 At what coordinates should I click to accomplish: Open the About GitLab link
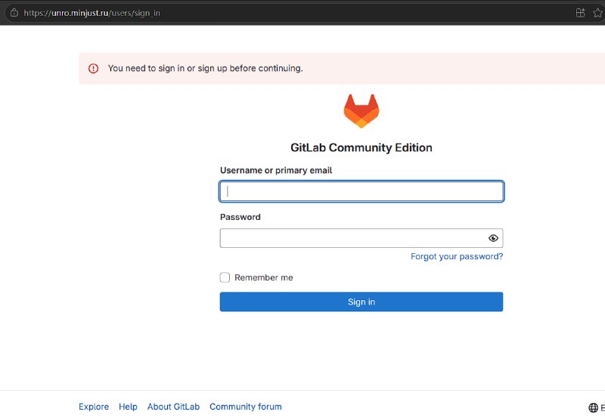174,407
